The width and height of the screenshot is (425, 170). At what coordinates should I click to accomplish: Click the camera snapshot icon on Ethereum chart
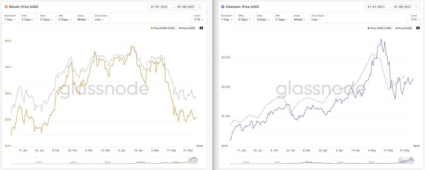point(418,28)
